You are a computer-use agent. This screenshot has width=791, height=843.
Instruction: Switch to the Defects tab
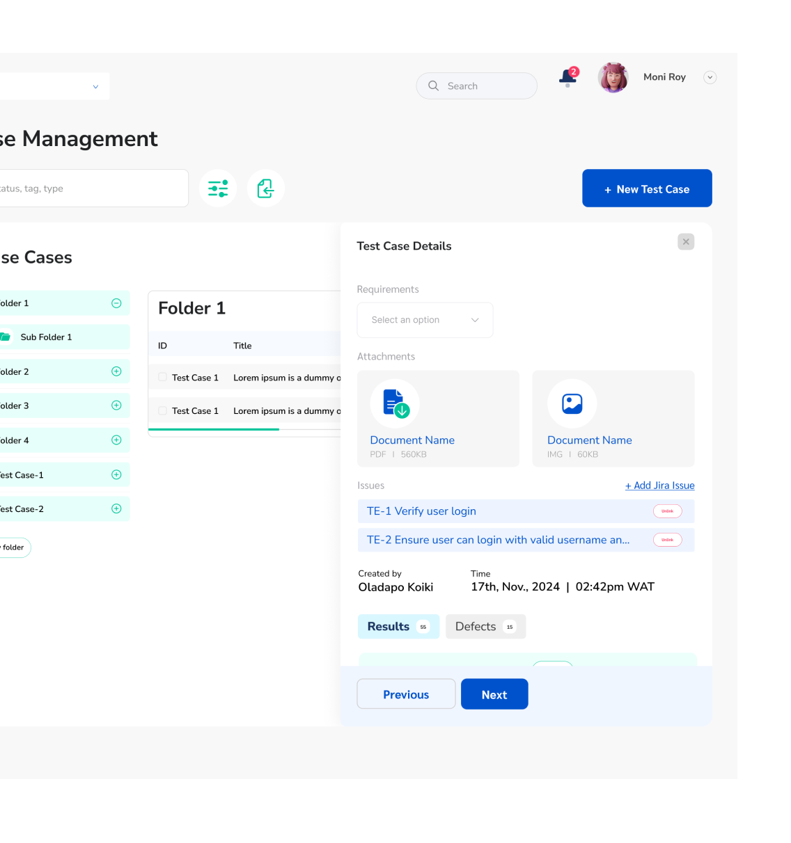click(485, 627)
